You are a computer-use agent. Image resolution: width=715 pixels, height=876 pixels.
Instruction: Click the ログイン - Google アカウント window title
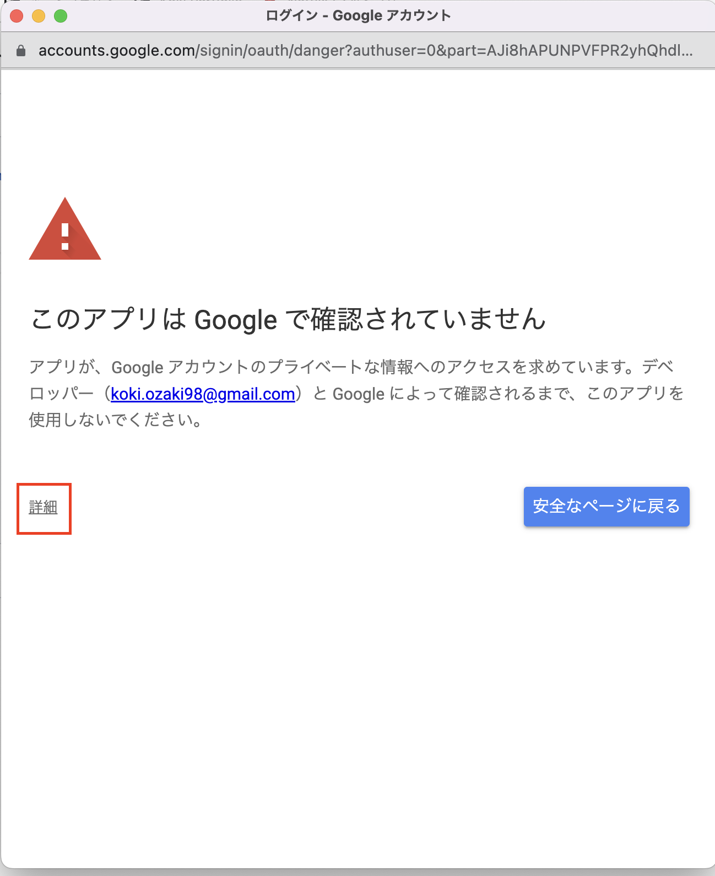coord(358,16)
